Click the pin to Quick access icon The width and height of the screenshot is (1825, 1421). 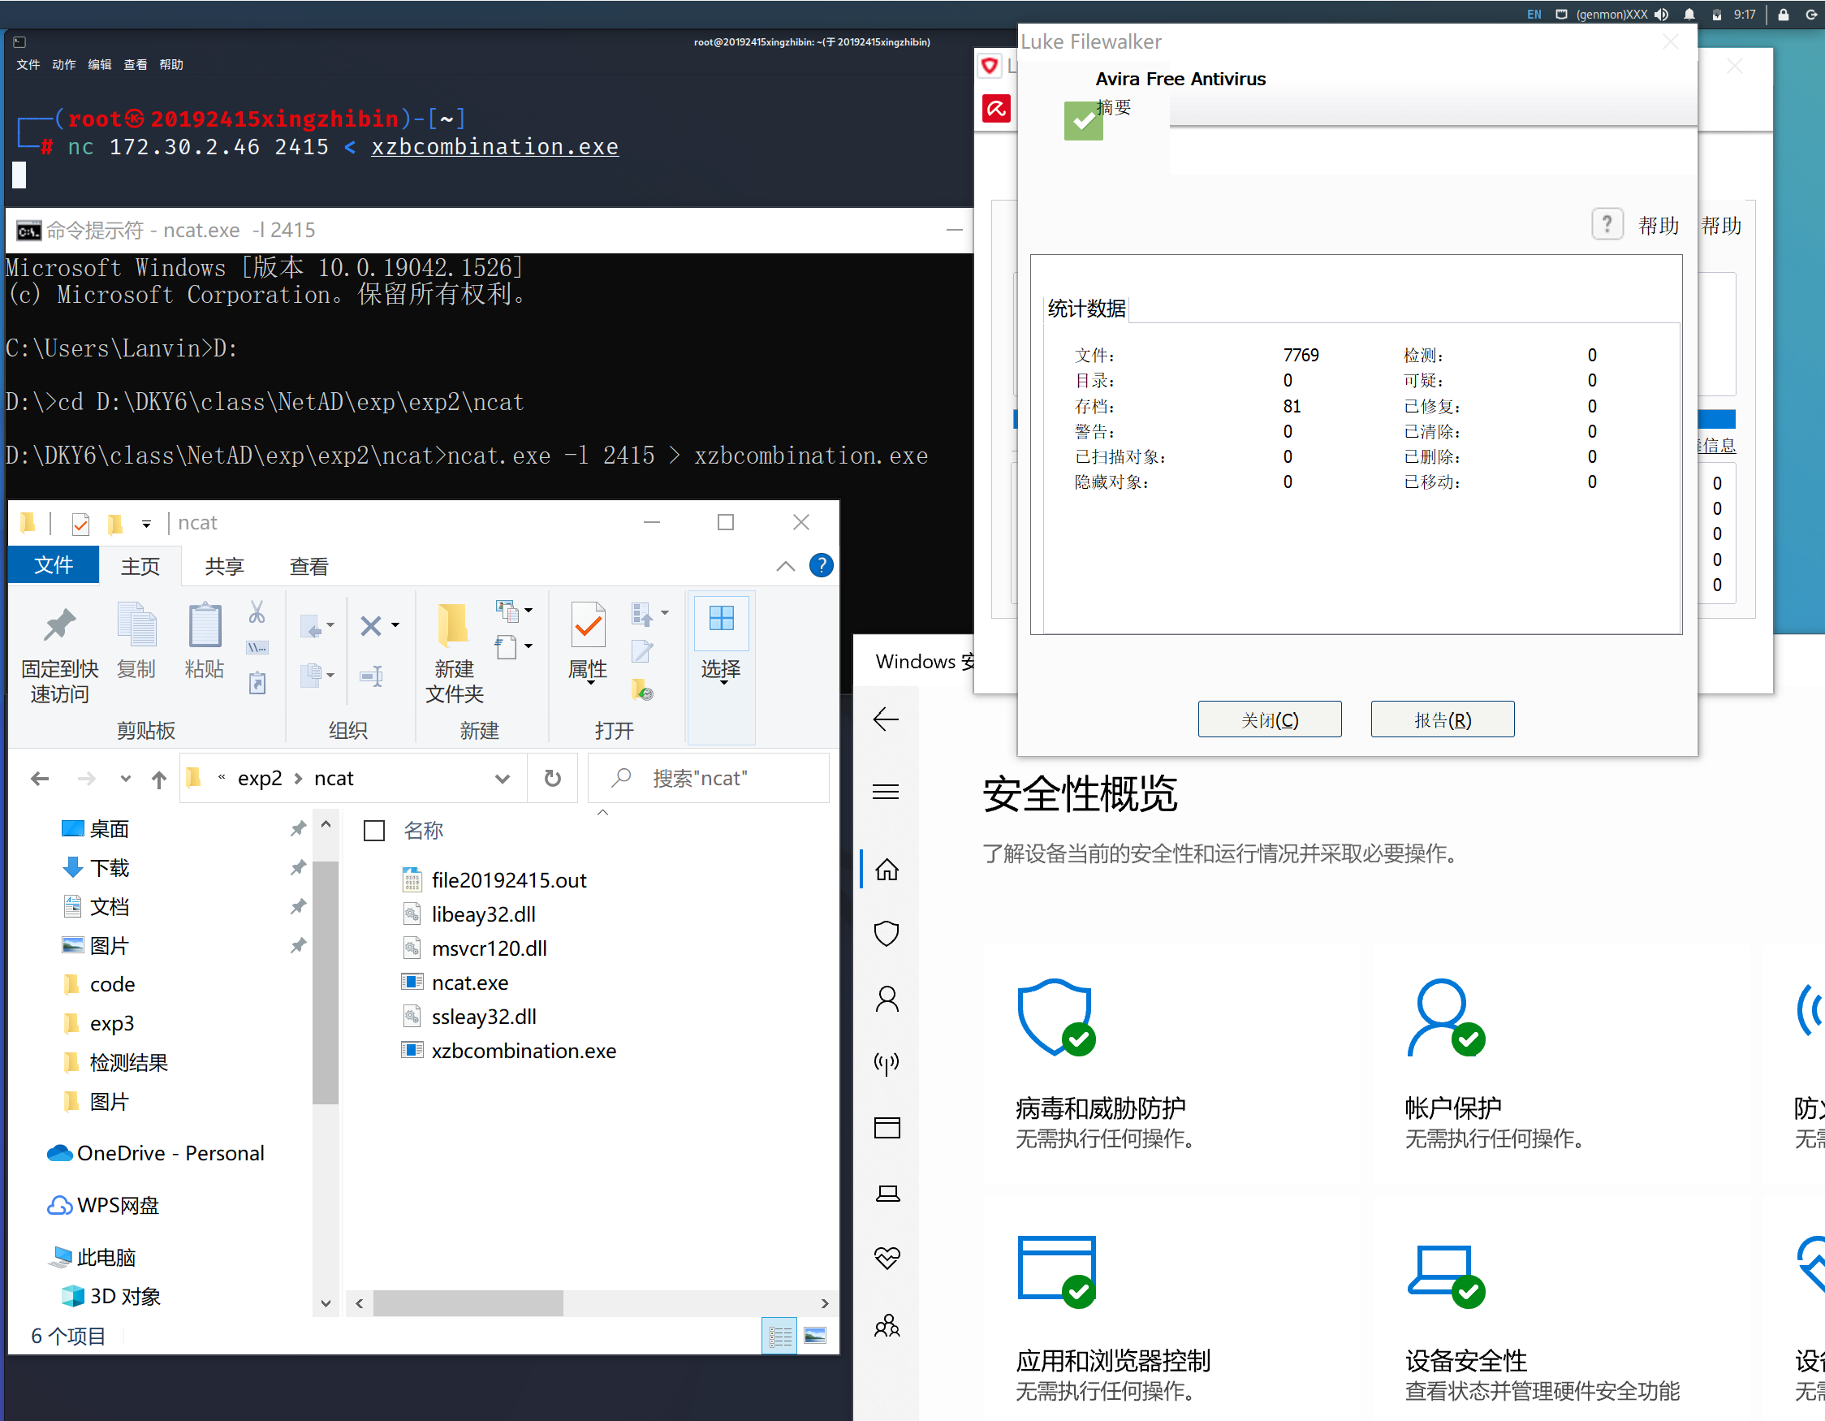[59, 625]
